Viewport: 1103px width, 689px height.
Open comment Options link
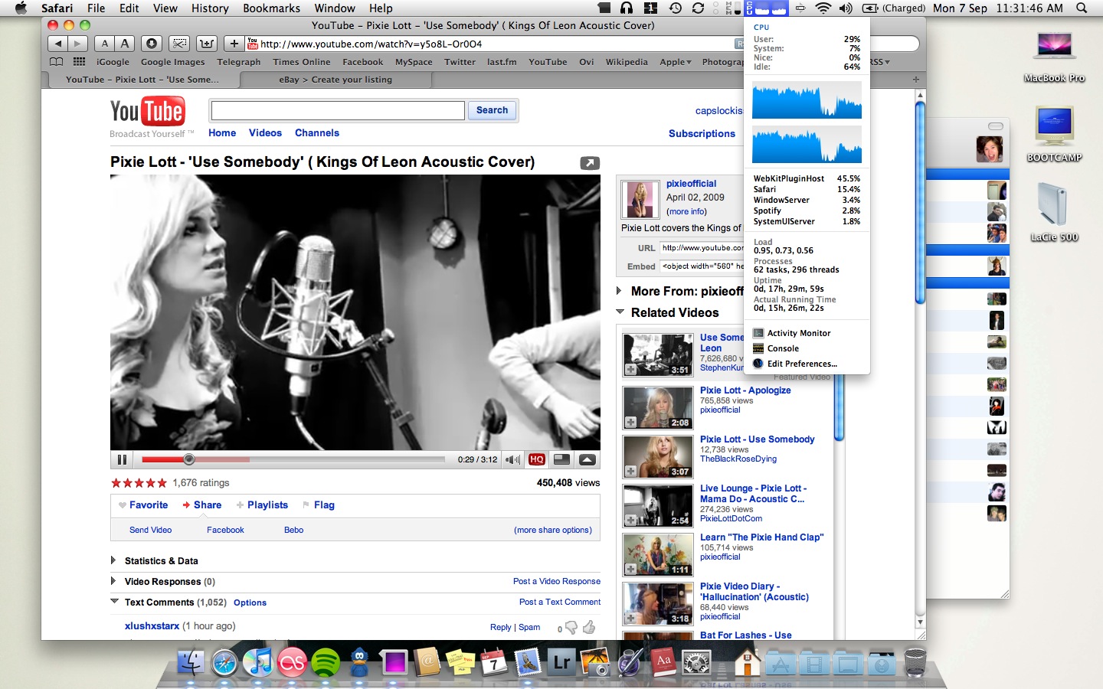250,603
